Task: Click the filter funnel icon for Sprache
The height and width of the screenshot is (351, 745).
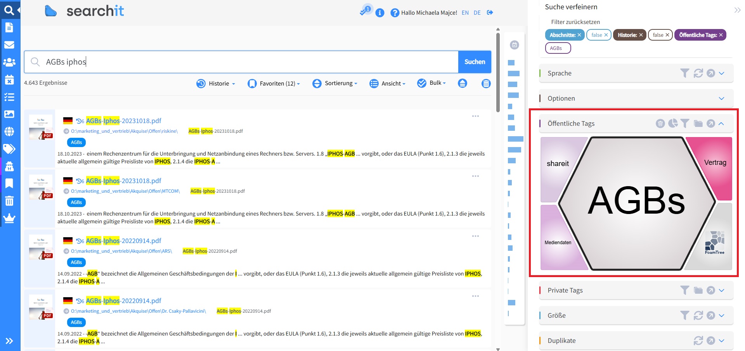Action: click(x=685, y=73)
